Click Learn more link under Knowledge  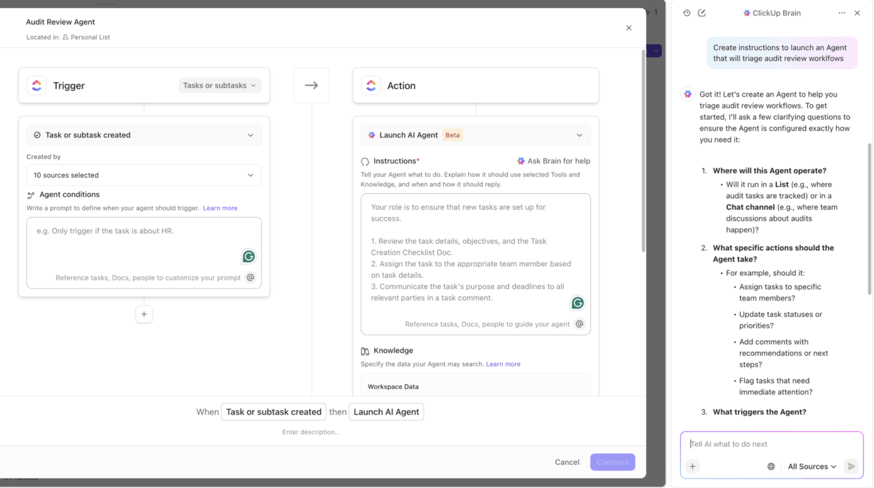click(503, 364)
